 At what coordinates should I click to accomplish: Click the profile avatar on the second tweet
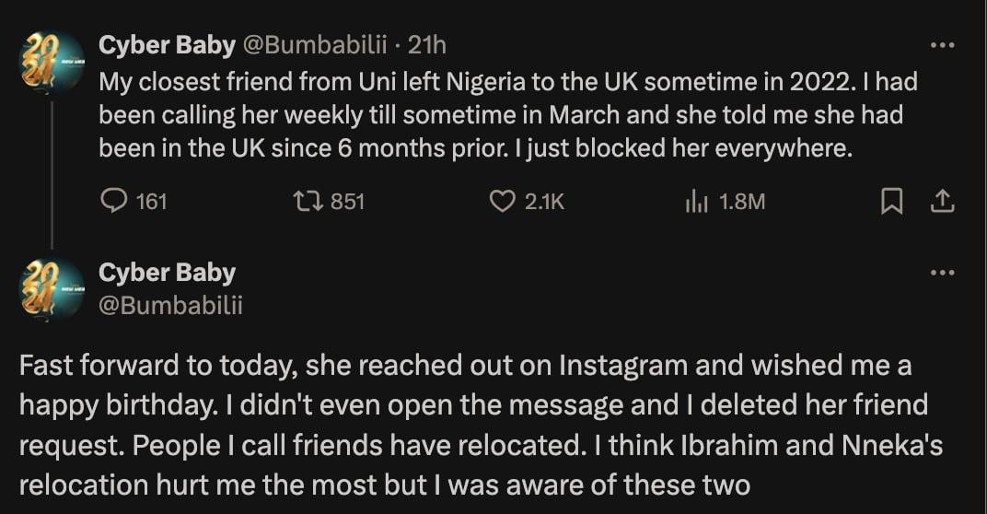pyautogui.click(x=52, y=289)
